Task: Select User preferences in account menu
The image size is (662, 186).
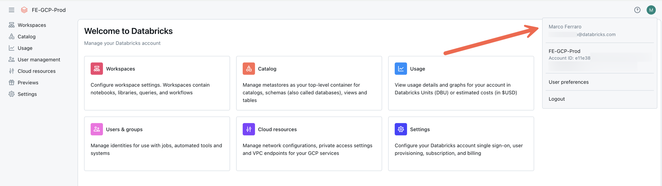Action: tap(568, 82)
